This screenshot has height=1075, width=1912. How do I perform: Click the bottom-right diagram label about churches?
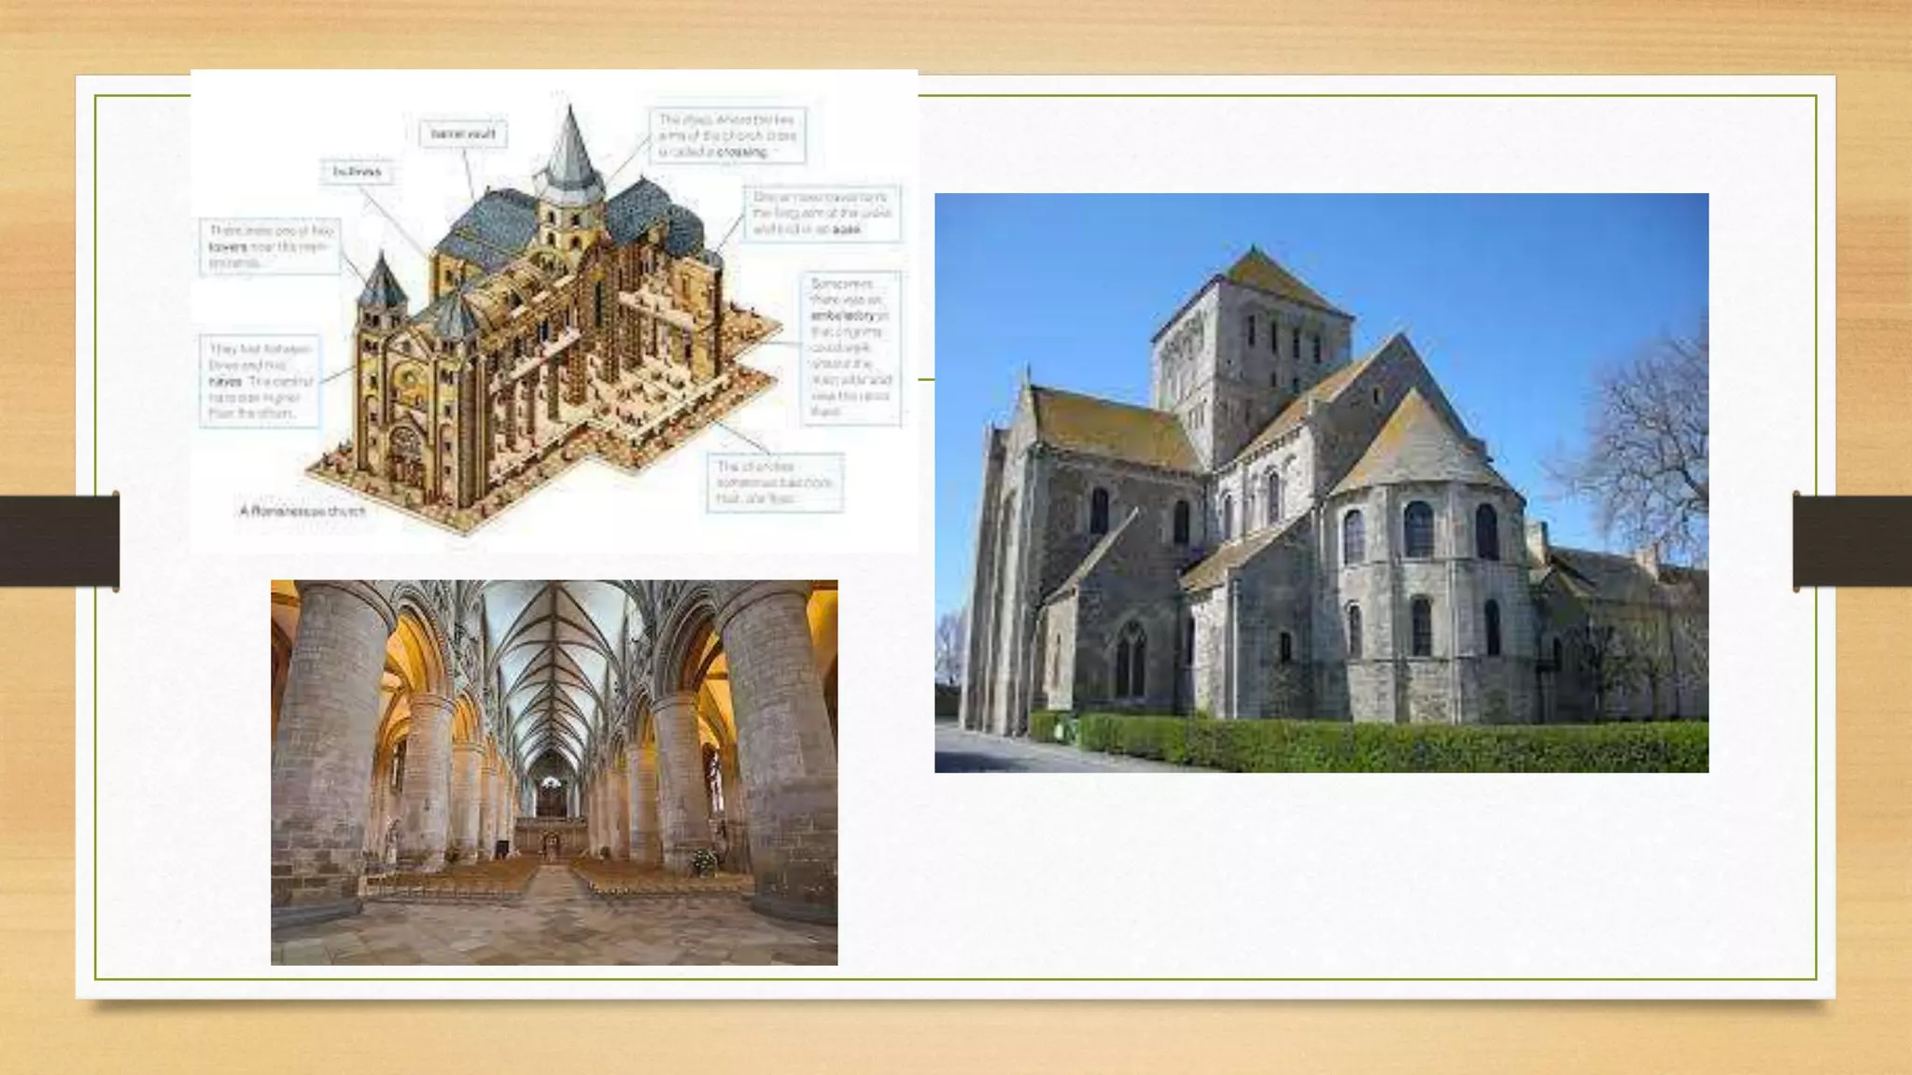click(x=774, y=482)
